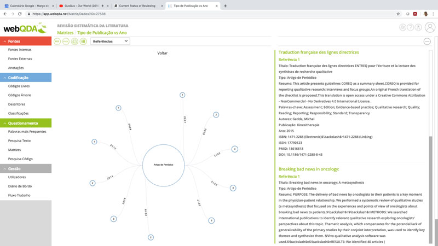Image resolution: width=438 pixels, height=246 pixels.
Task: Click Referência 1 under Breaking bad news
Action: (x=289, y=177)
